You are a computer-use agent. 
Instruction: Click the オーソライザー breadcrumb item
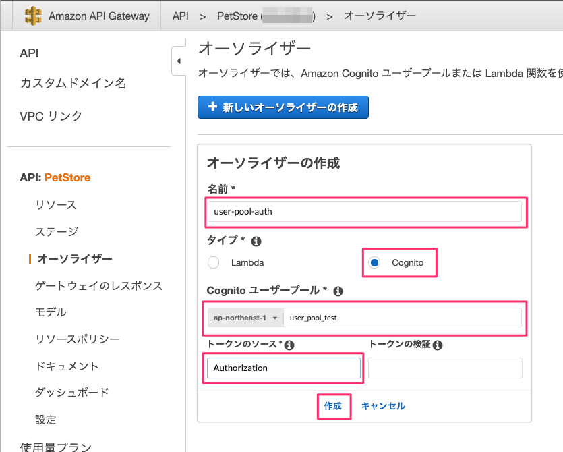pyautogui.click(x=380, y=16)
